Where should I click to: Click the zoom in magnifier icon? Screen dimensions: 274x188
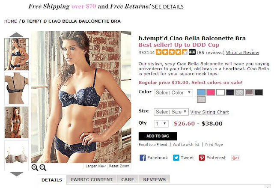[35, 167]
